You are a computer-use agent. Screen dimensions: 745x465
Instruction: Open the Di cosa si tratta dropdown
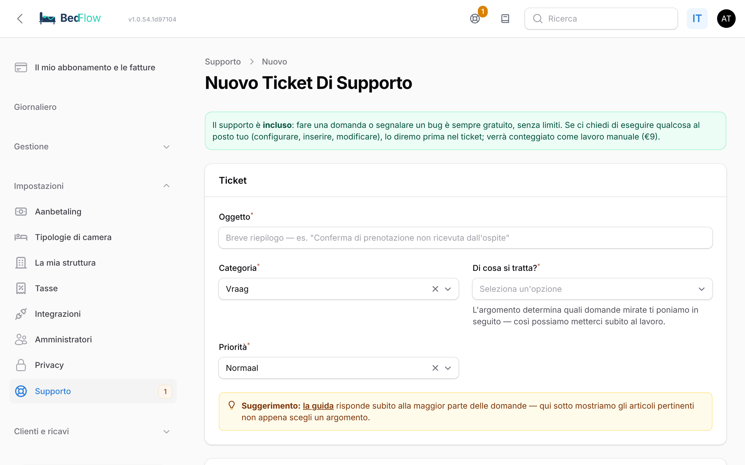pyautogui.click(x=592, y=289)
